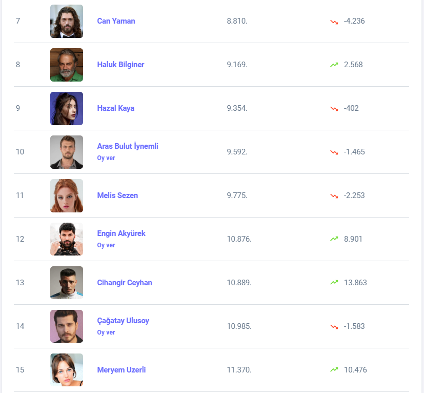Viewport: 424px width, 393px height.
Task: Click the red trend arrow beside -2.253
Action: pos(334,196)
